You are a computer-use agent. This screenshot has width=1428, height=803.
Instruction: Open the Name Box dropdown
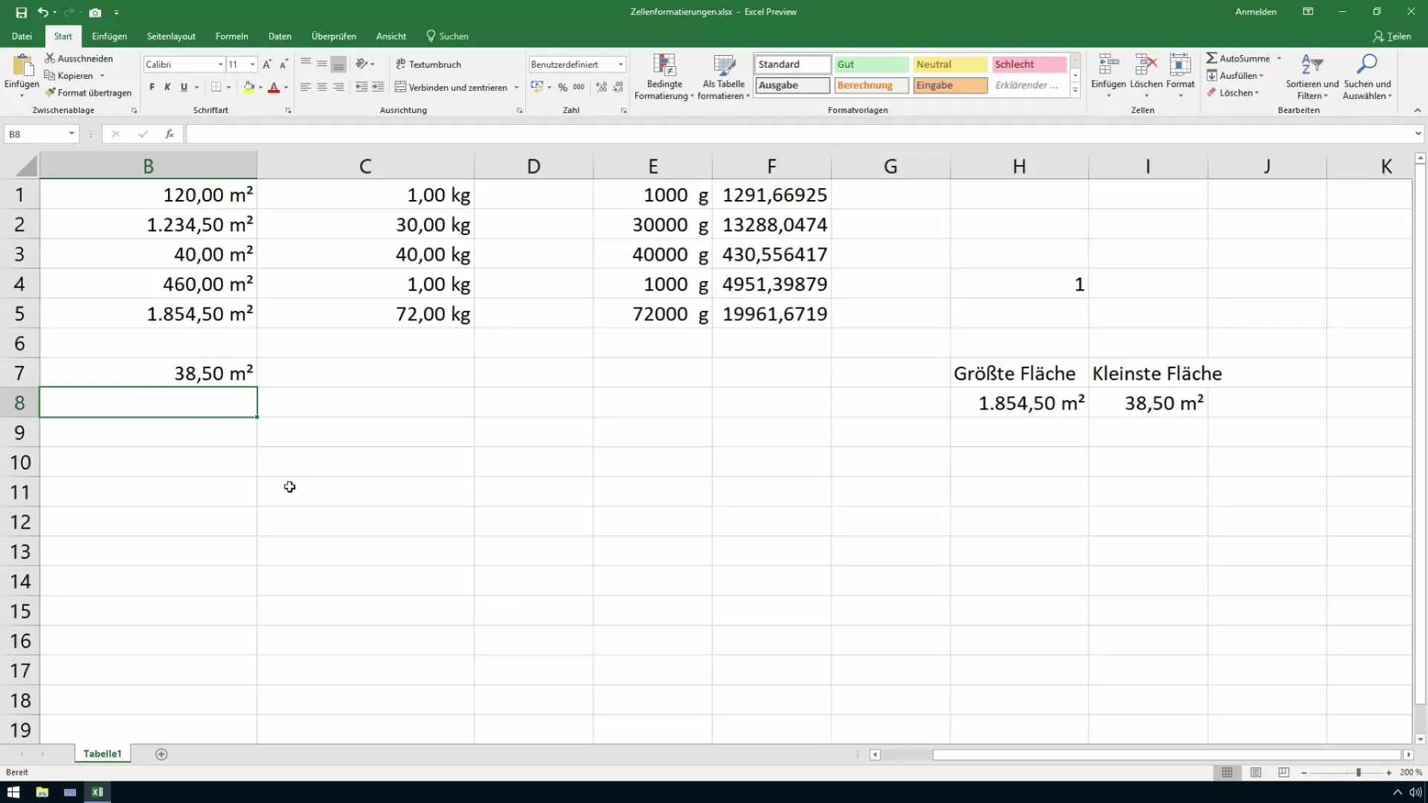(x=71, y=134)
